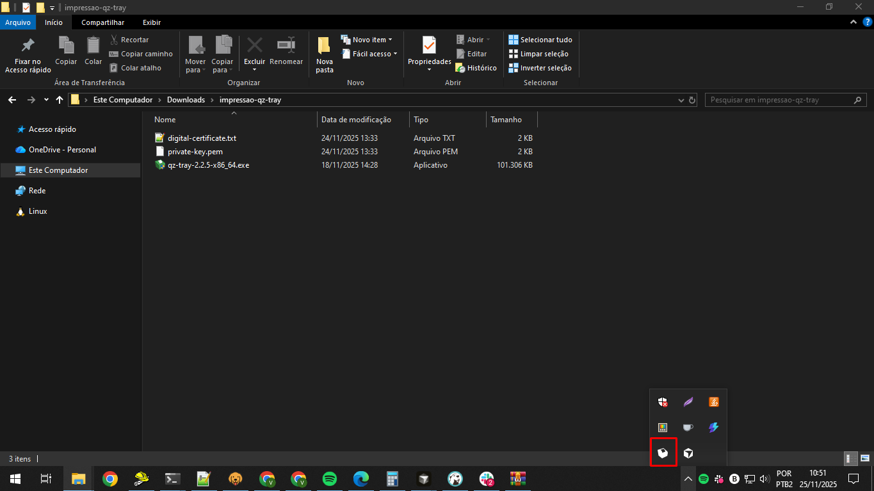This screenshot has height=491, width=874.
Task: Switch to large thumbnails view
Action: 865,458
